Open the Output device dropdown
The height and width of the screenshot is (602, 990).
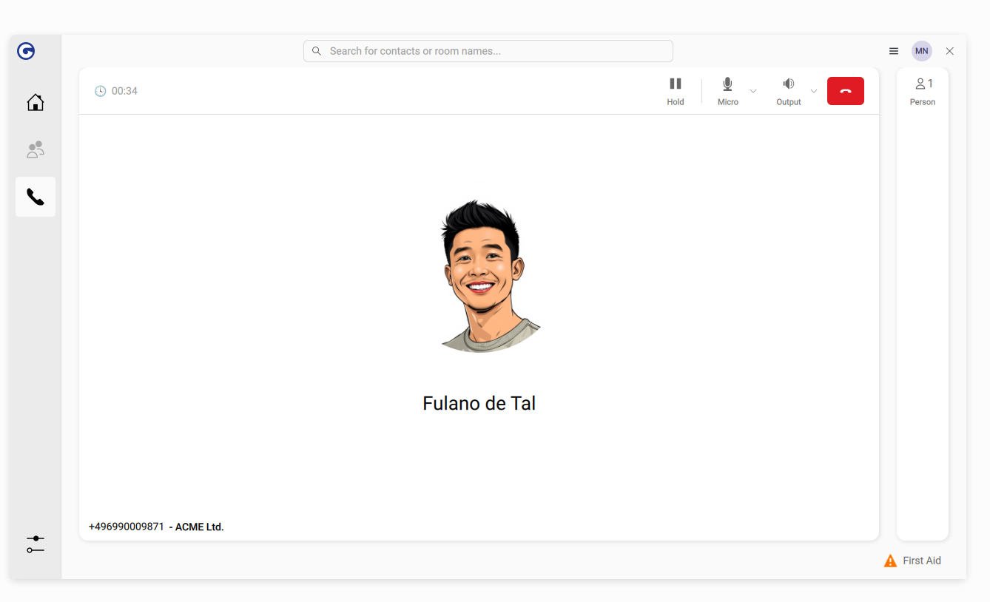(x=813, y=92)
